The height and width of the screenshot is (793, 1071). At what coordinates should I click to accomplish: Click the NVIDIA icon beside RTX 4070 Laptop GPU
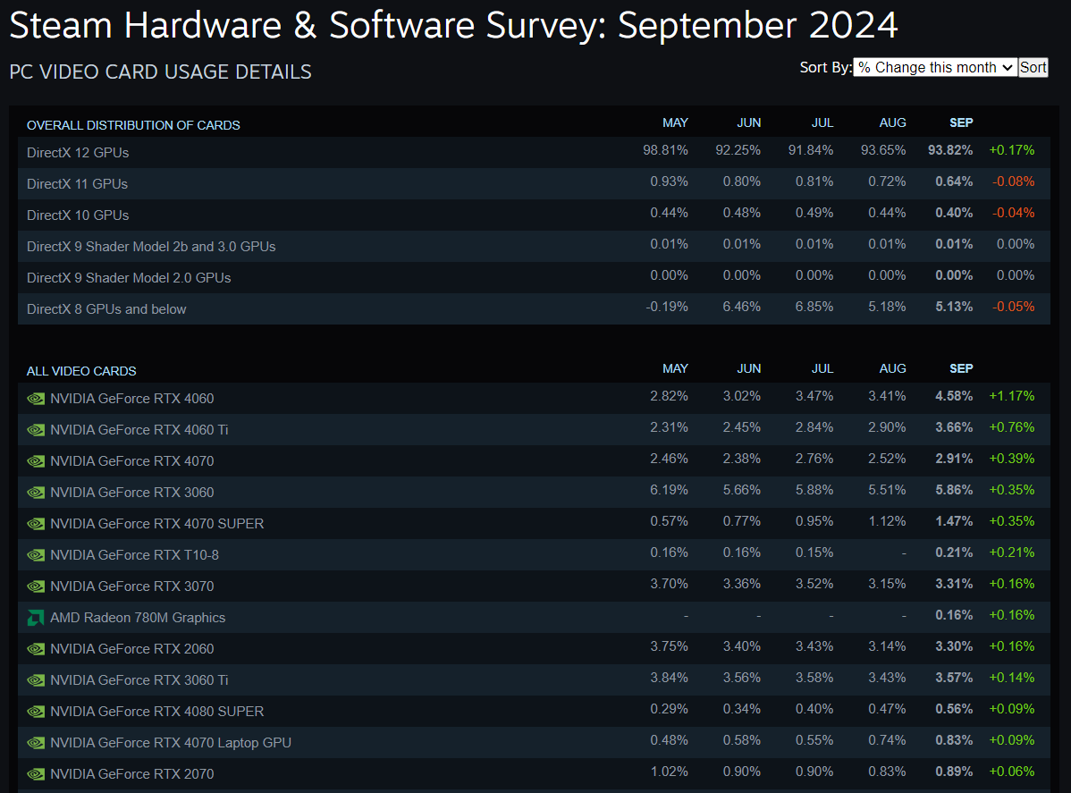[36, 742]
